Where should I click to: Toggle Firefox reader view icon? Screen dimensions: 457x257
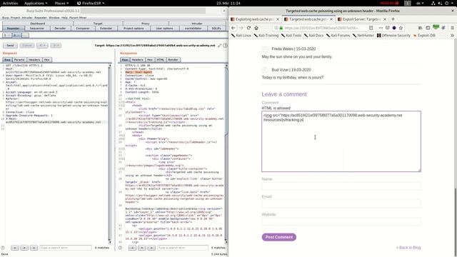pos(371,28)
